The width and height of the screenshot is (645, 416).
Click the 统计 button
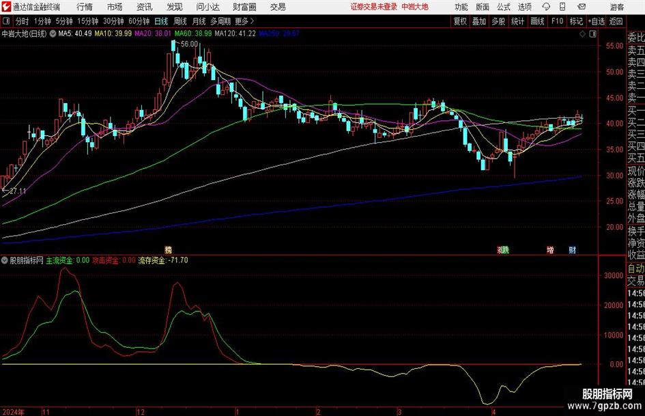(x=517, y=21)
